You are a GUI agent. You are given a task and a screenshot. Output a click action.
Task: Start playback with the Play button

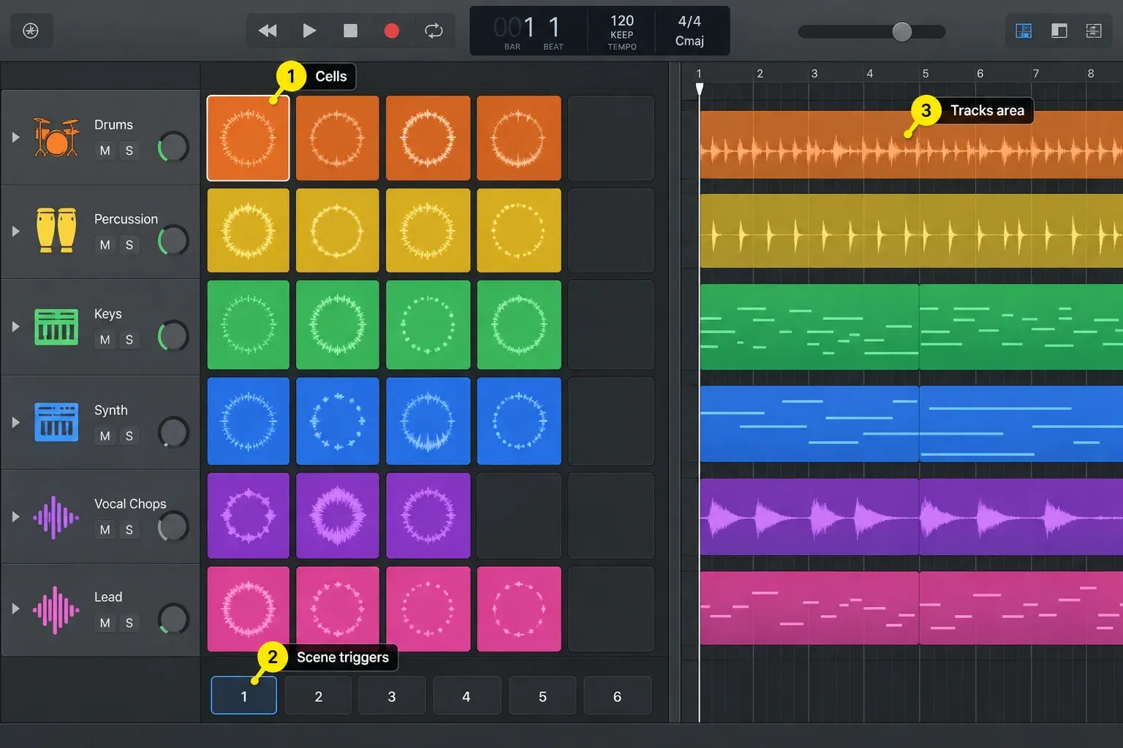click(x=309, y=31)
